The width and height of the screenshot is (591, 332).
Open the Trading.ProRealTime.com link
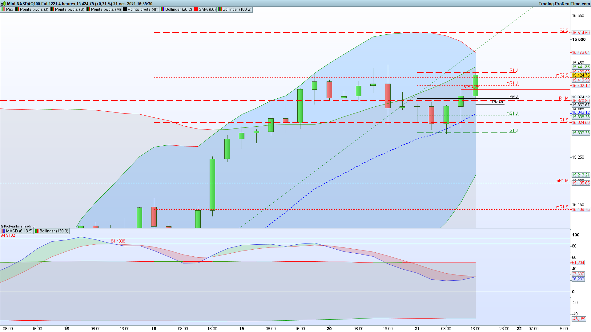(x=564, y=4)
